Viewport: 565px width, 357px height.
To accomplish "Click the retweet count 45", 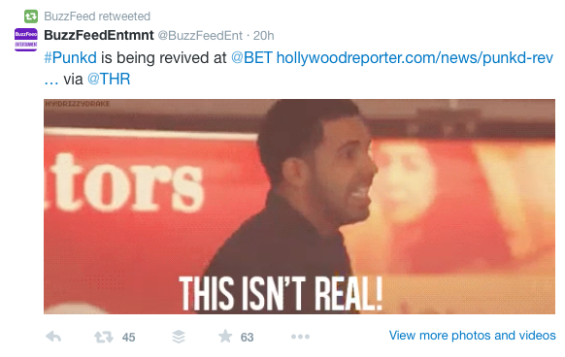I will 129,338.
